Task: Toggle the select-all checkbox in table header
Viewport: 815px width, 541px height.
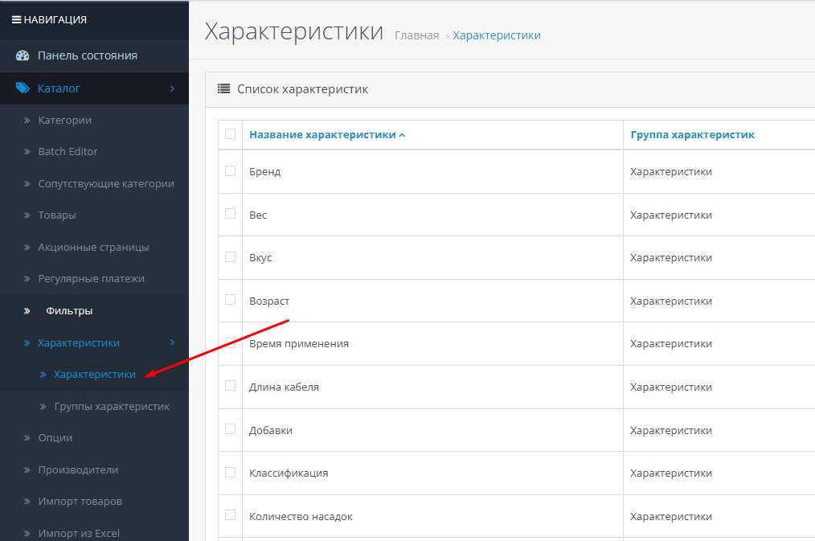Action: (231, 134)
